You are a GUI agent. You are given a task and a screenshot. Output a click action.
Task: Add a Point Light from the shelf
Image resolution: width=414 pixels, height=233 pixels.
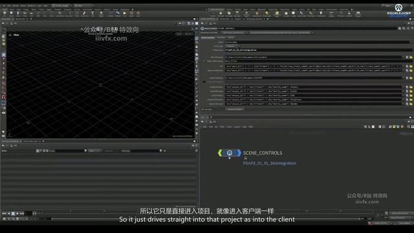pos(221,14)
